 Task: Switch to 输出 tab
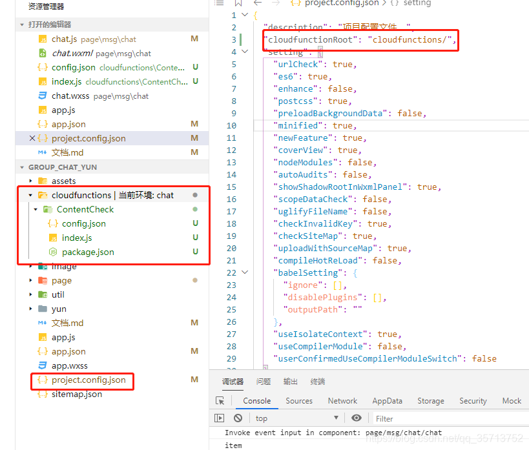291,382
